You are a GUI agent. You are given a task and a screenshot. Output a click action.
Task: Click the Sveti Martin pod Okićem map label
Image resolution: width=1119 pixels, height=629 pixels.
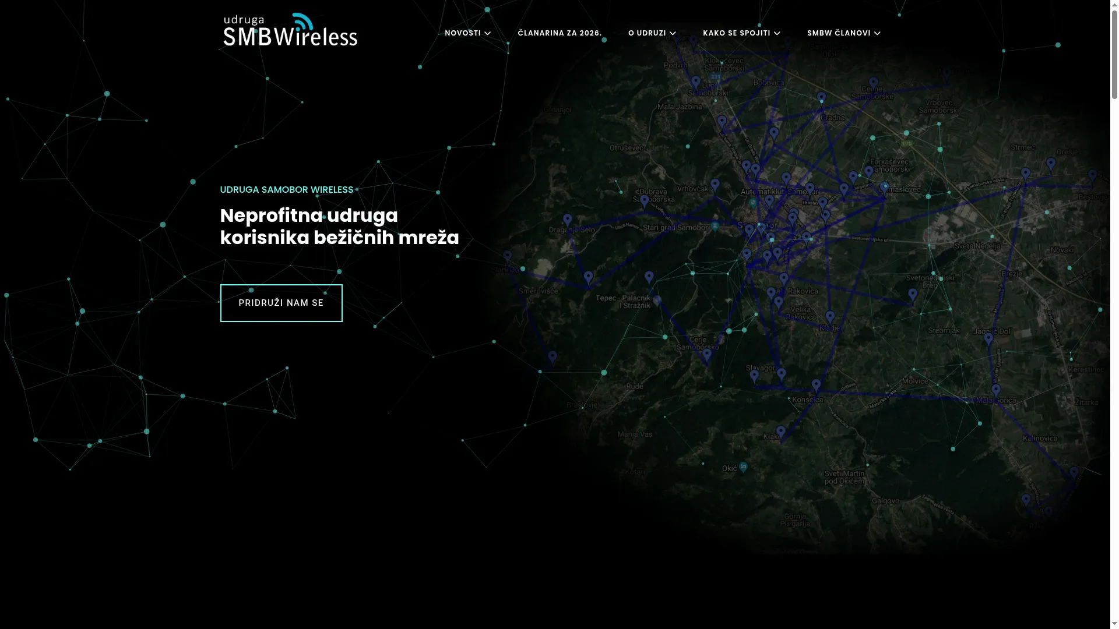[844, 477]
